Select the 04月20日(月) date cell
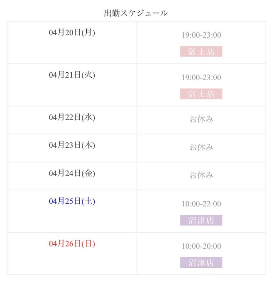This screenshot has width=273, height=284. coord(72,33)
